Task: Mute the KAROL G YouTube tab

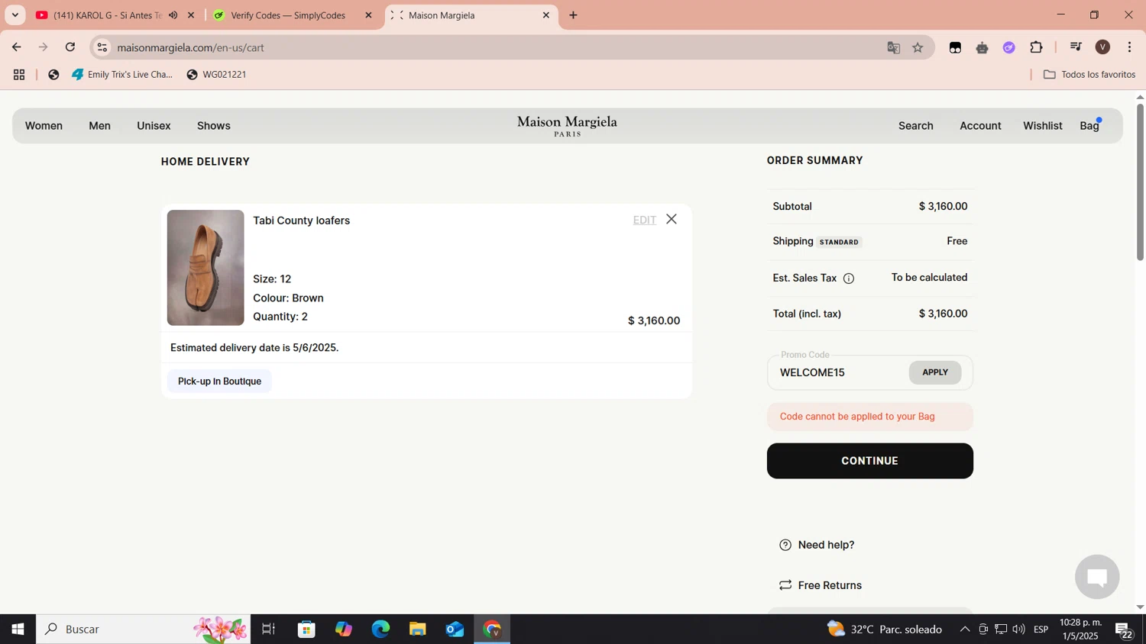Action: 173,15
